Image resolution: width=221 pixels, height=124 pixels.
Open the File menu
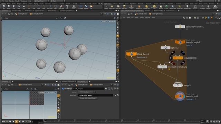pos(3,1)
